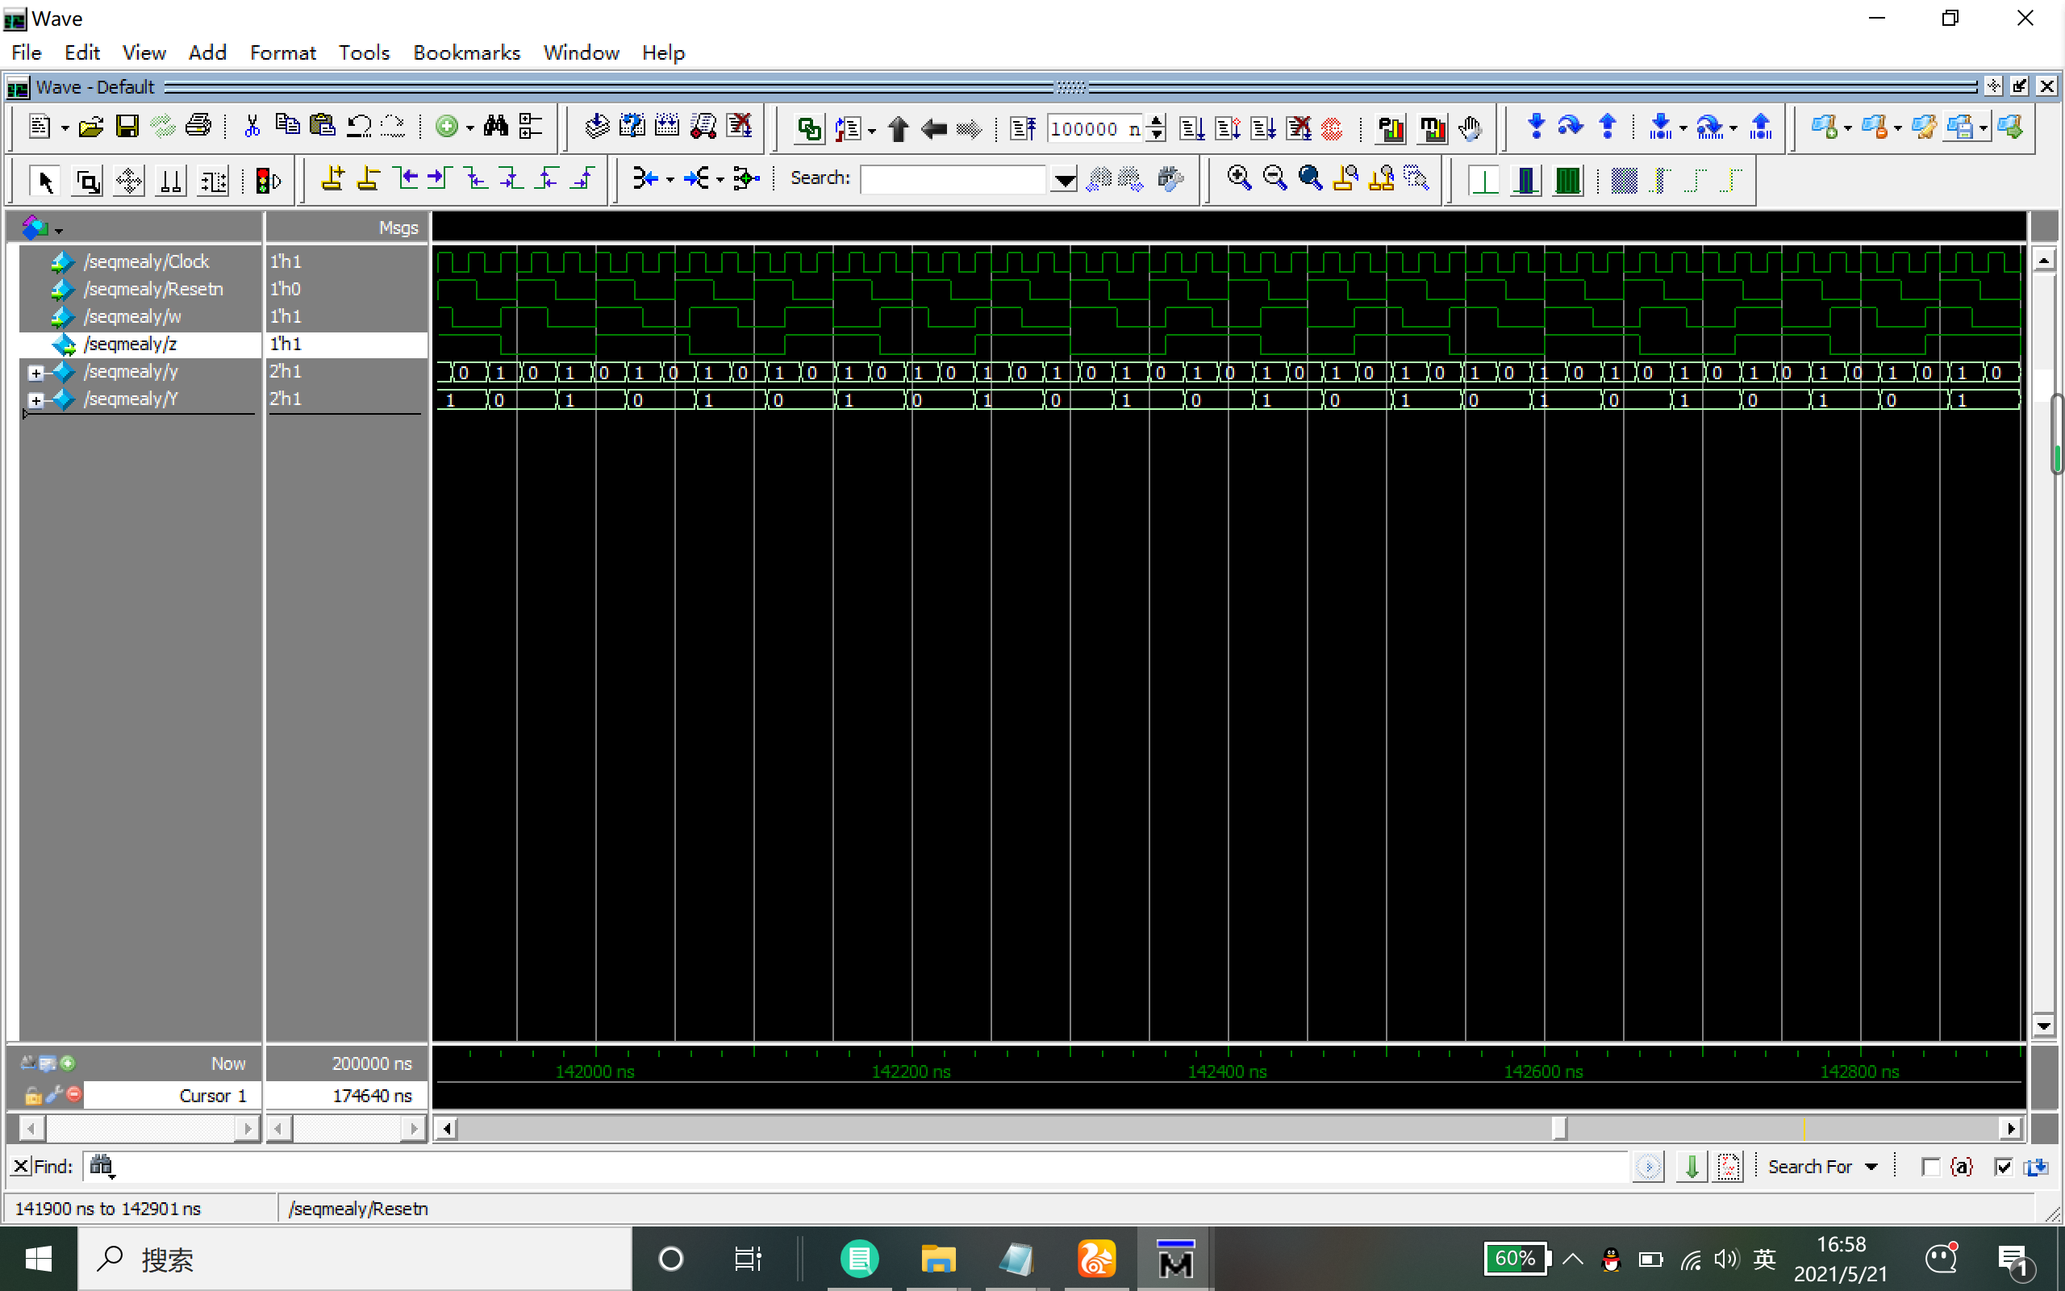
Task: Click the horizontal waveform scrollbar thumb
Action: coord(1558,1129)
